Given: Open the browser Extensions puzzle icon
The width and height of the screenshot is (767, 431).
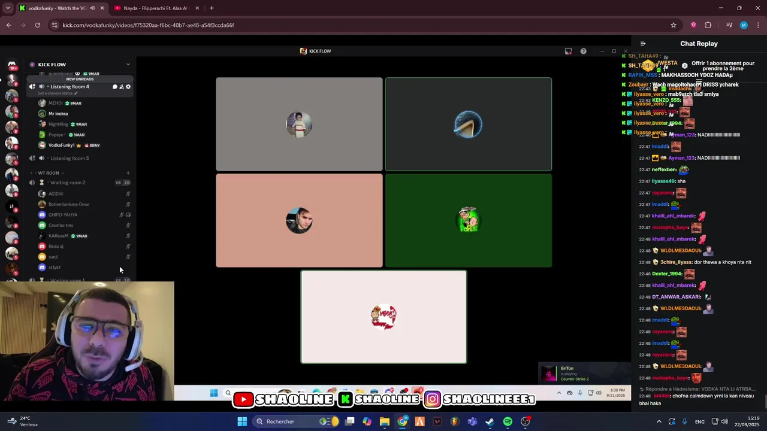Looking at the screenshot, I should (x=708, y=25).
